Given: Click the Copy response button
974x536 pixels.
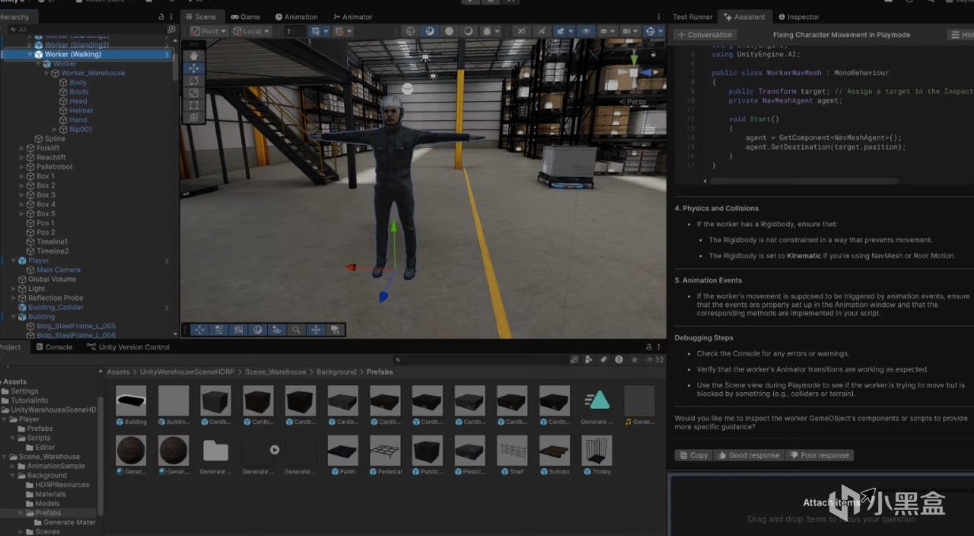Looking at the screenshot, I should coord(693,455).
